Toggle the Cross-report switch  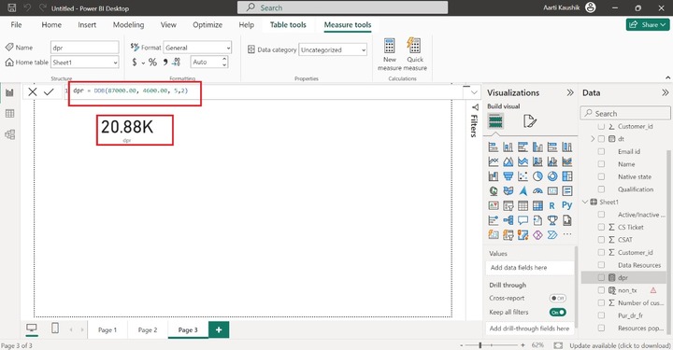(557, 298)
